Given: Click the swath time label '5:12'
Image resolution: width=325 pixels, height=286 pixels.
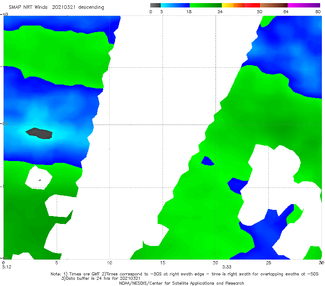Looking at the screenshot, I should coord(7,267).
